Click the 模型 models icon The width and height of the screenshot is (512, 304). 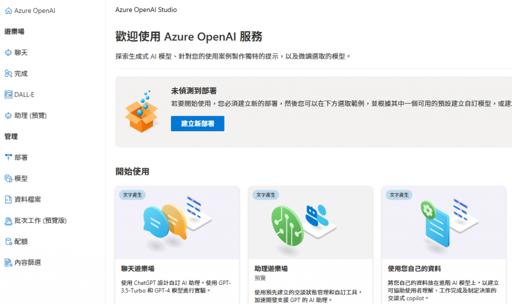[x=8, y=178]
